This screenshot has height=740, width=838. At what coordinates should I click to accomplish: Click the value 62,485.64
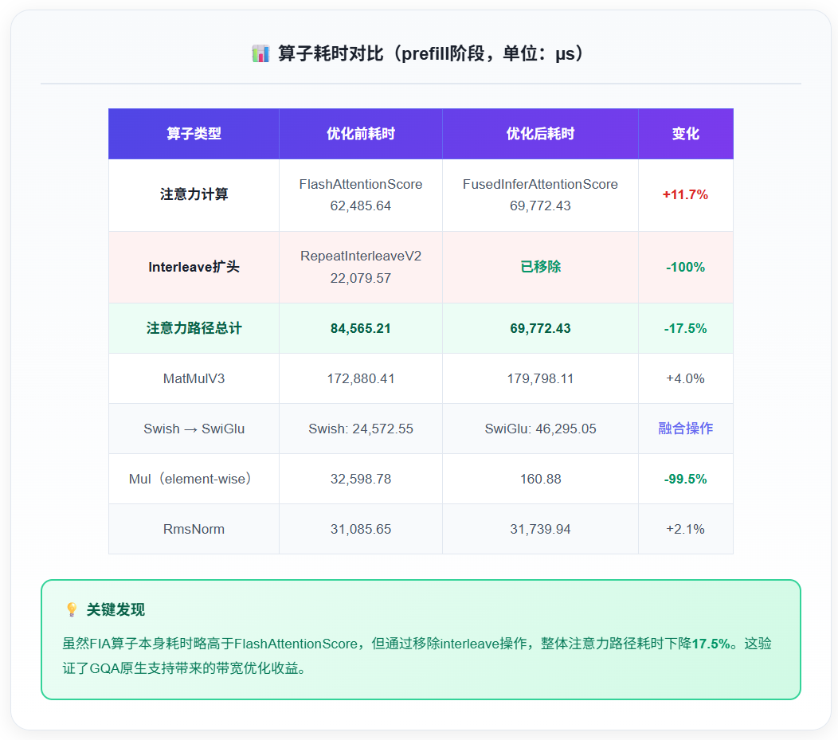click(x=361, y=206)
